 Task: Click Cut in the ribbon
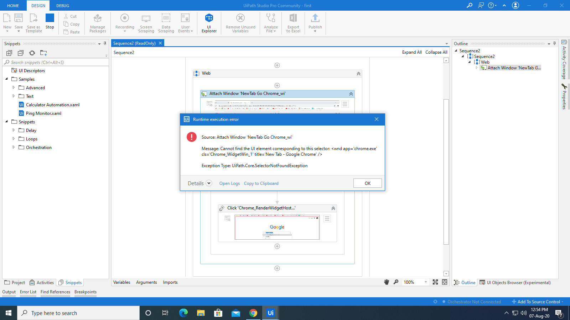tap(70, 16)
